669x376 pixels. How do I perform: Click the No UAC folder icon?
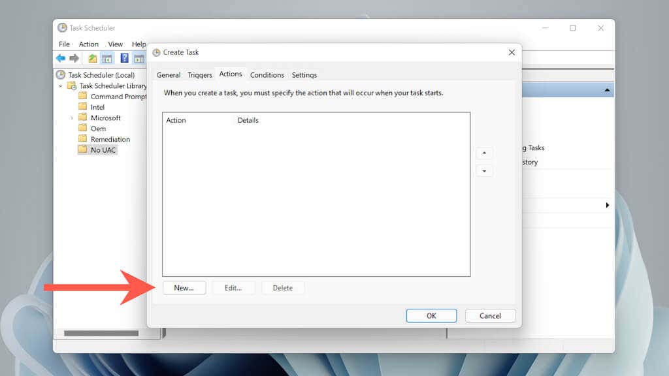click(84, 149)
